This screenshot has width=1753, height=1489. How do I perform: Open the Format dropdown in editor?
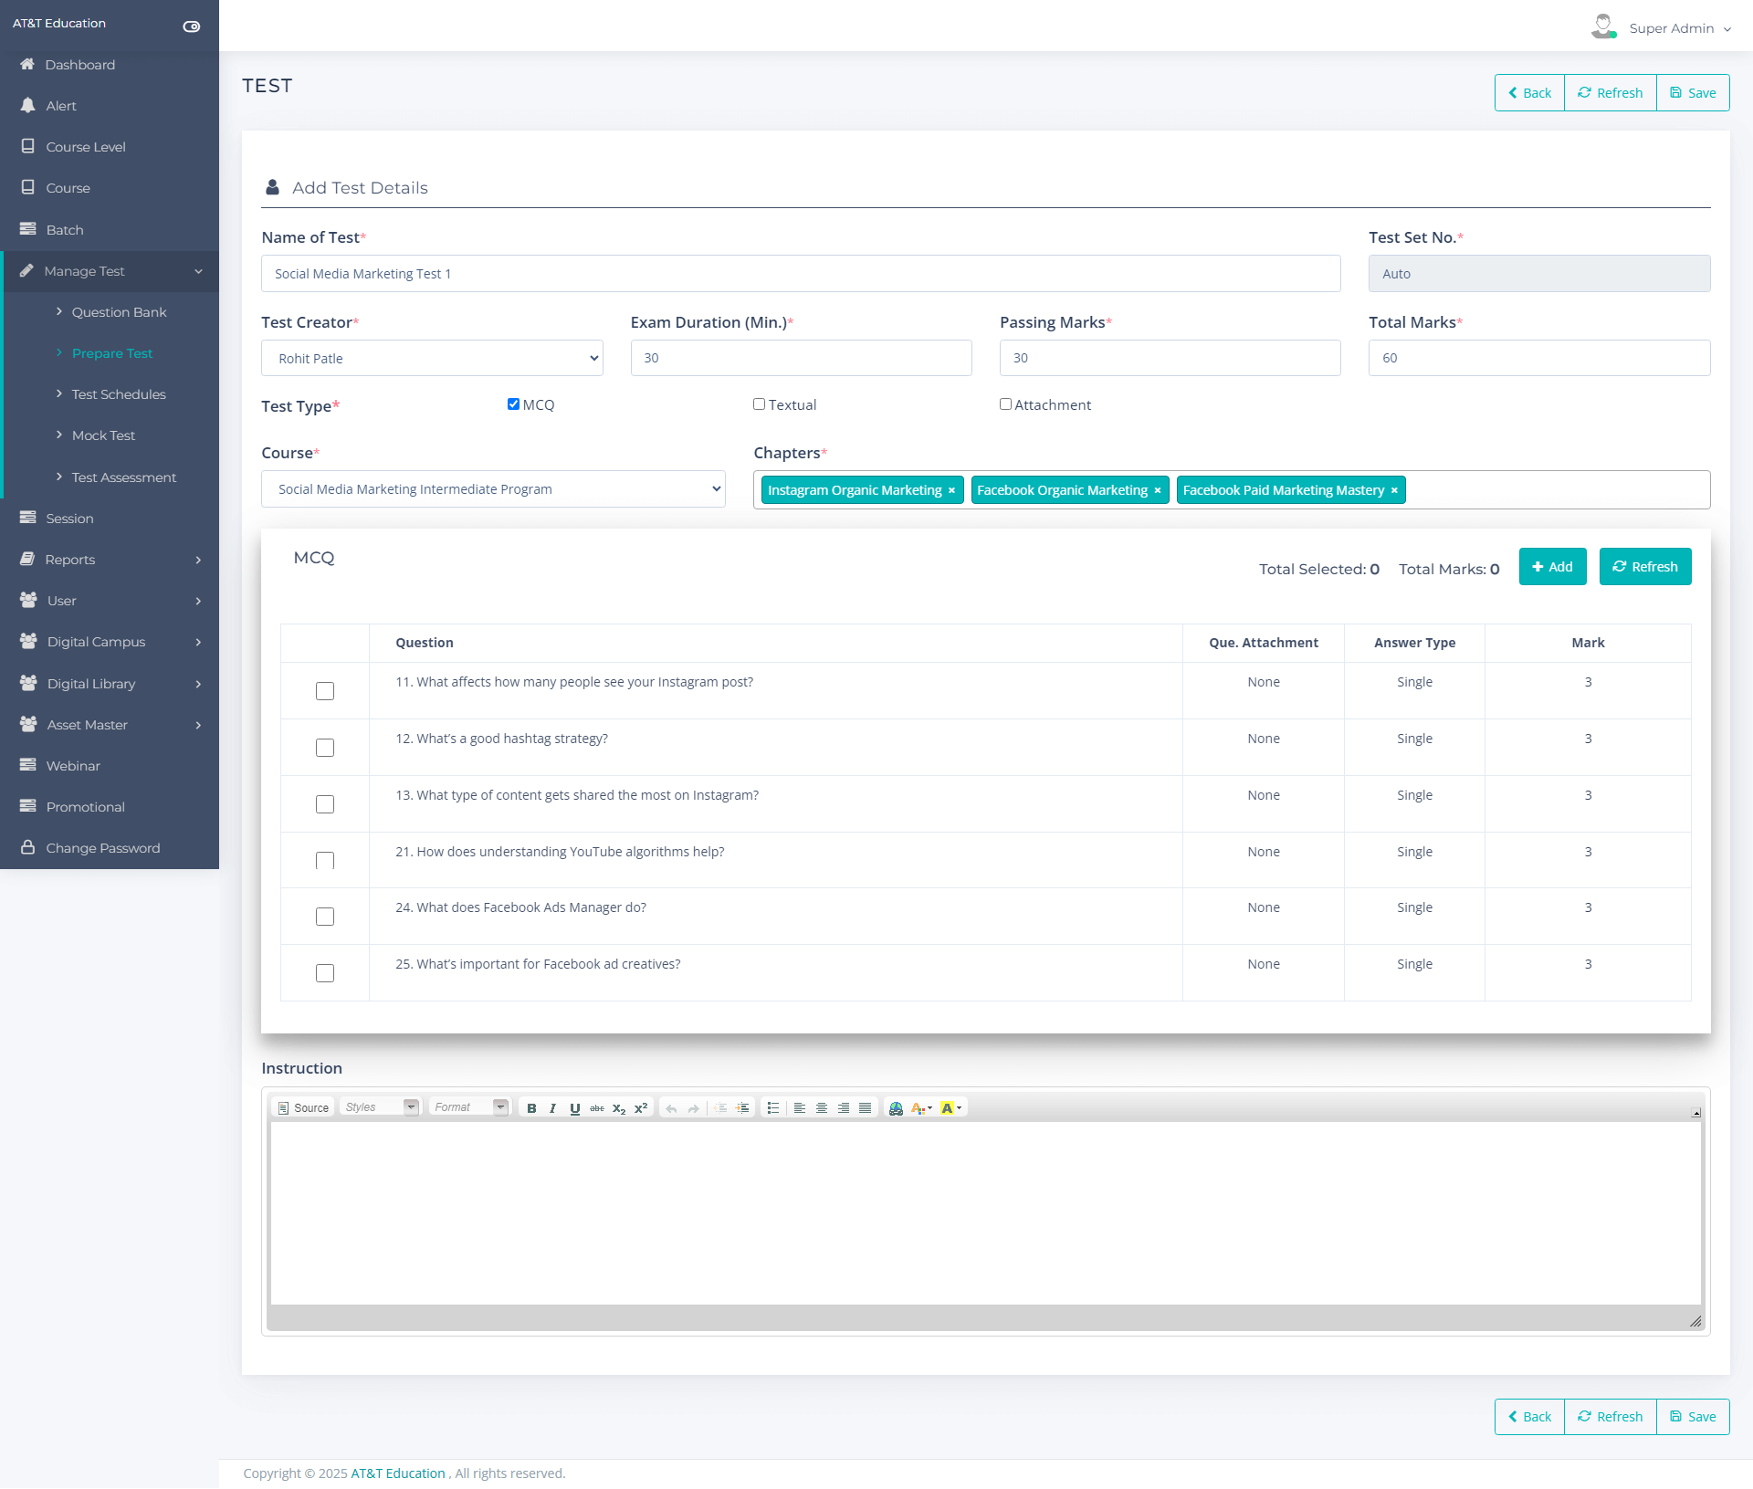[469, 1107]
